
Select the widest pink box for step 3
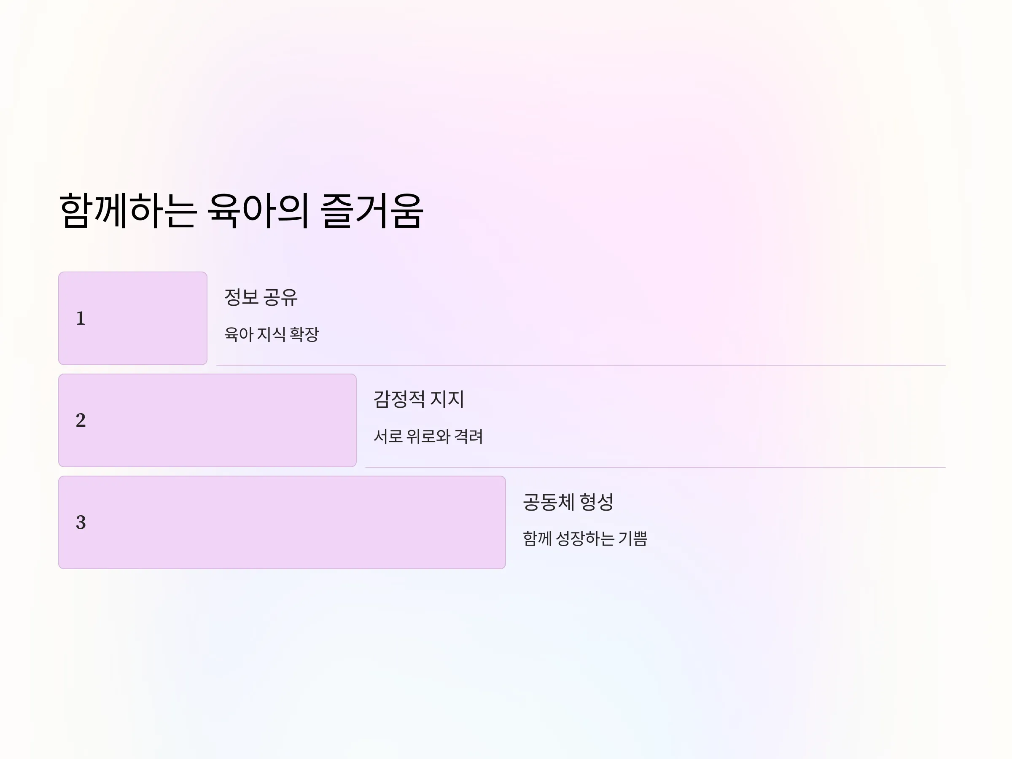coord(282,522)
